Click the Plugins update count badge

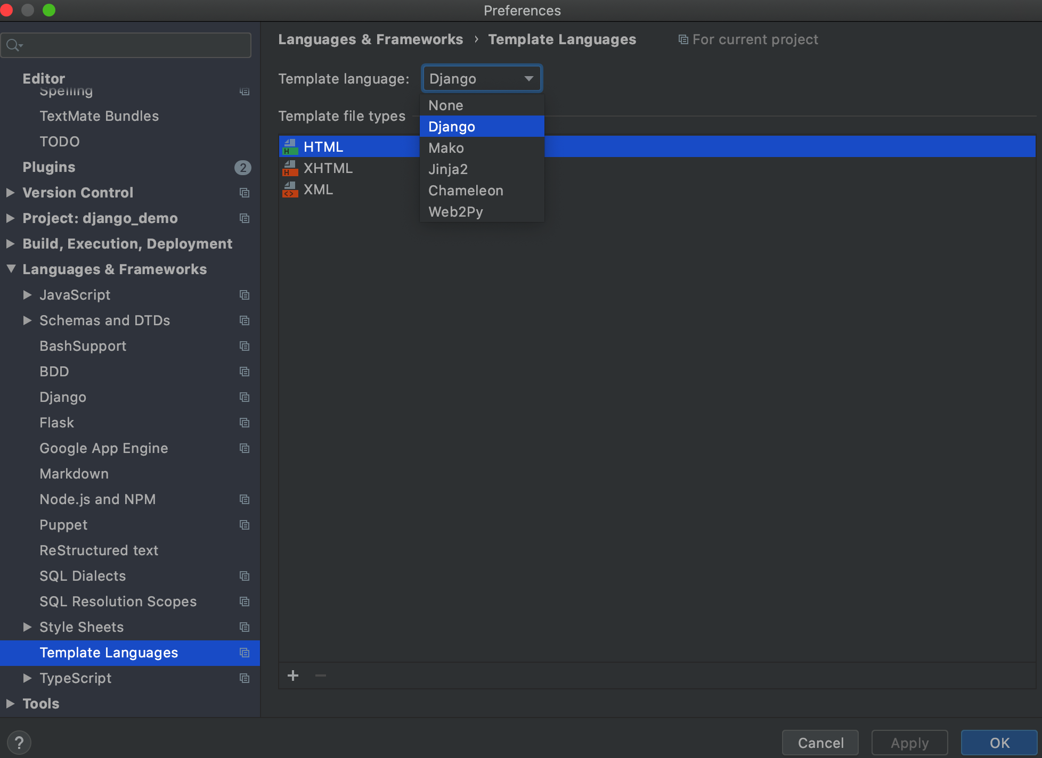(243, 168)
